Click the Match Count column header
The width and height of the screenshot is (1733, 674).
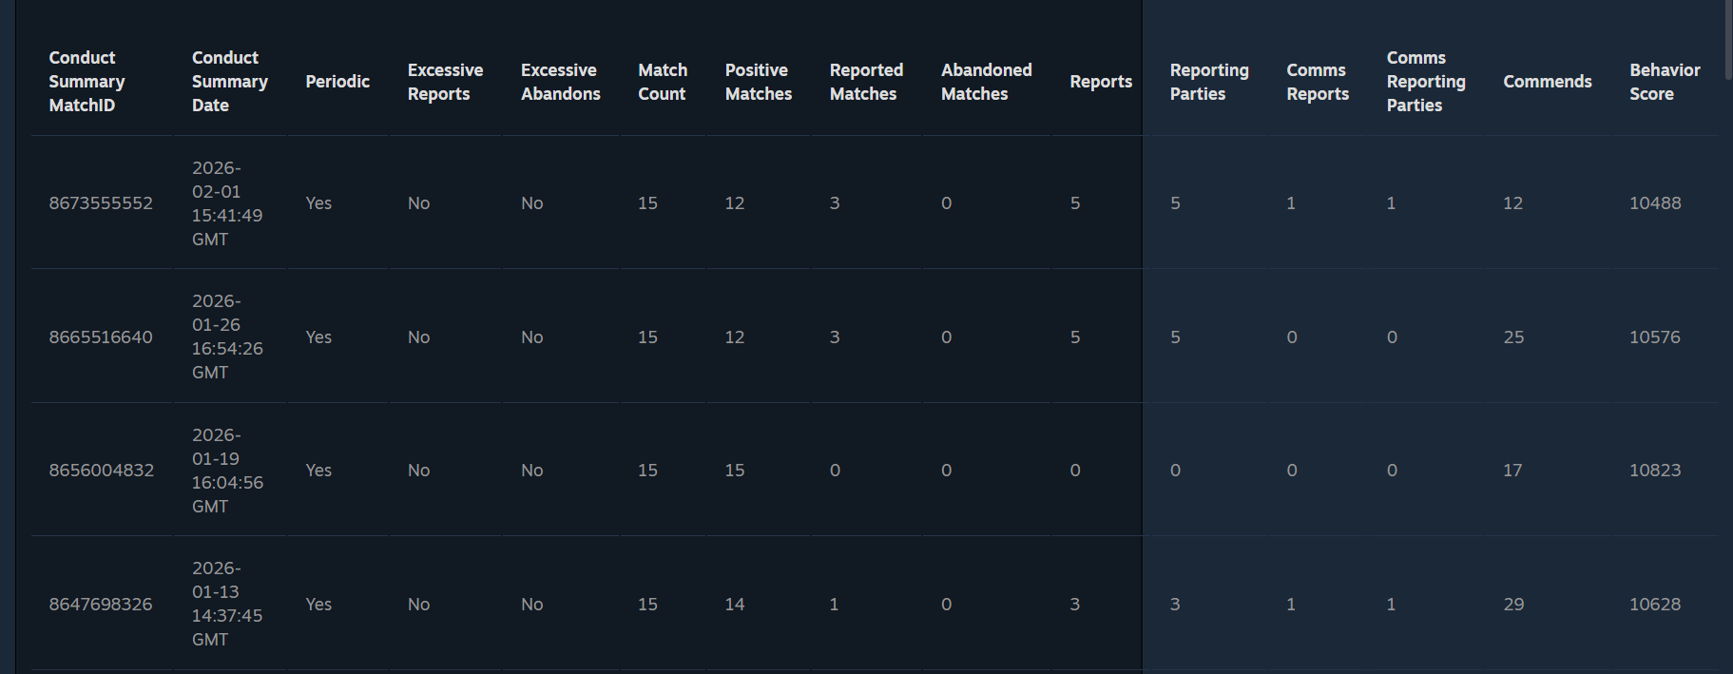click(x=662, y=82)
